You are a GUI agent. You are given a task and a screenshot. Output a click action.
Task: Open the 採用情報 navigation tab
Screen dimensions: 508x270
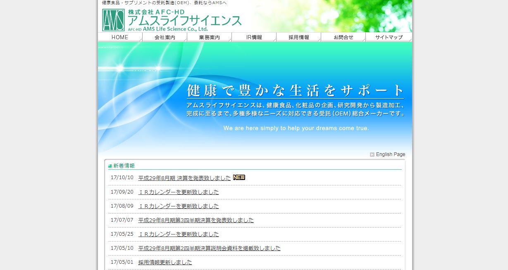(x=298, y=37)
